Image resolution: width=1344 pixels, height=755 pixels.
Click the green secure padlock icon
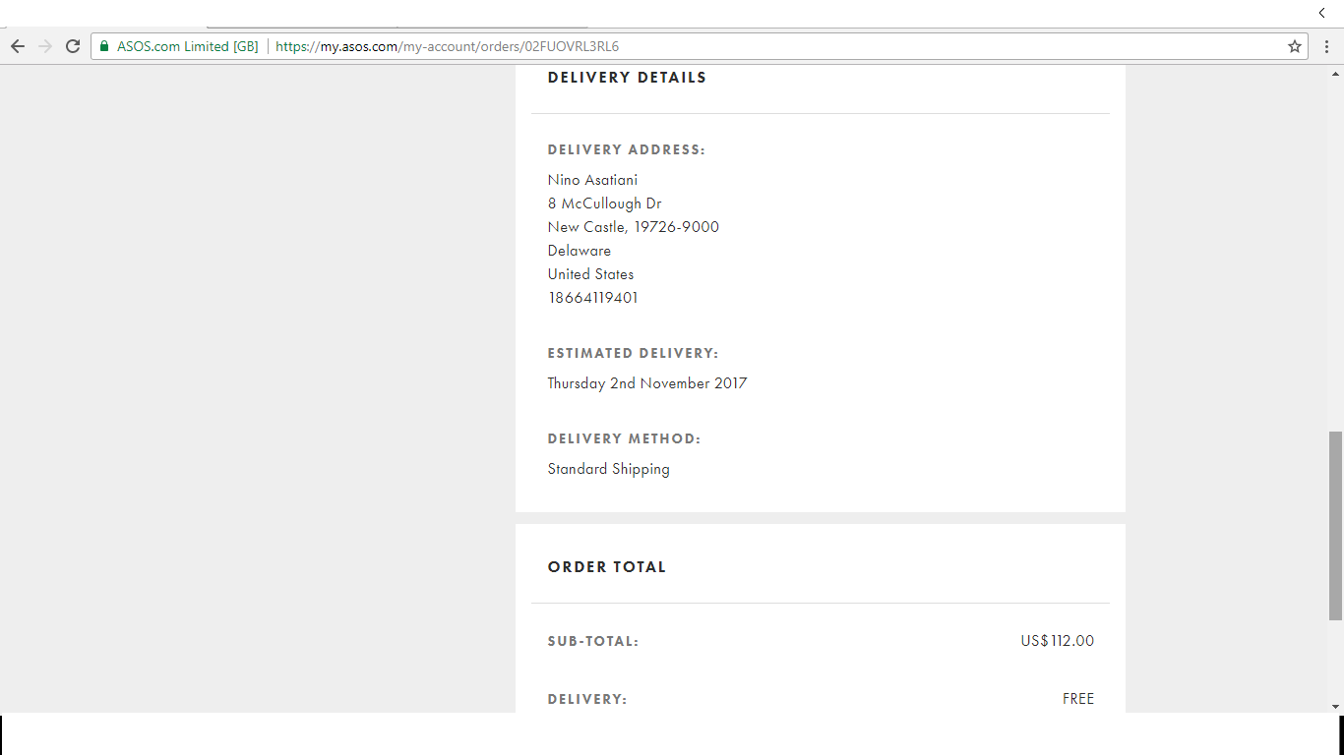[104, 46]
